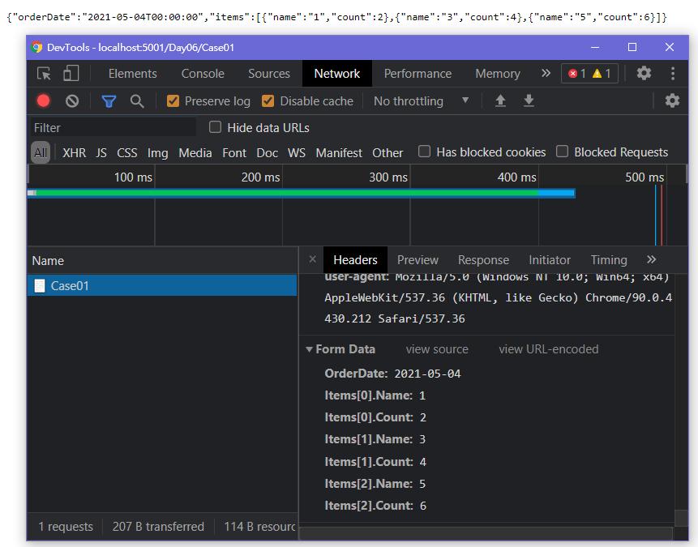
Task: Open Network panel settings gear
Action: [x=672, y=100]
